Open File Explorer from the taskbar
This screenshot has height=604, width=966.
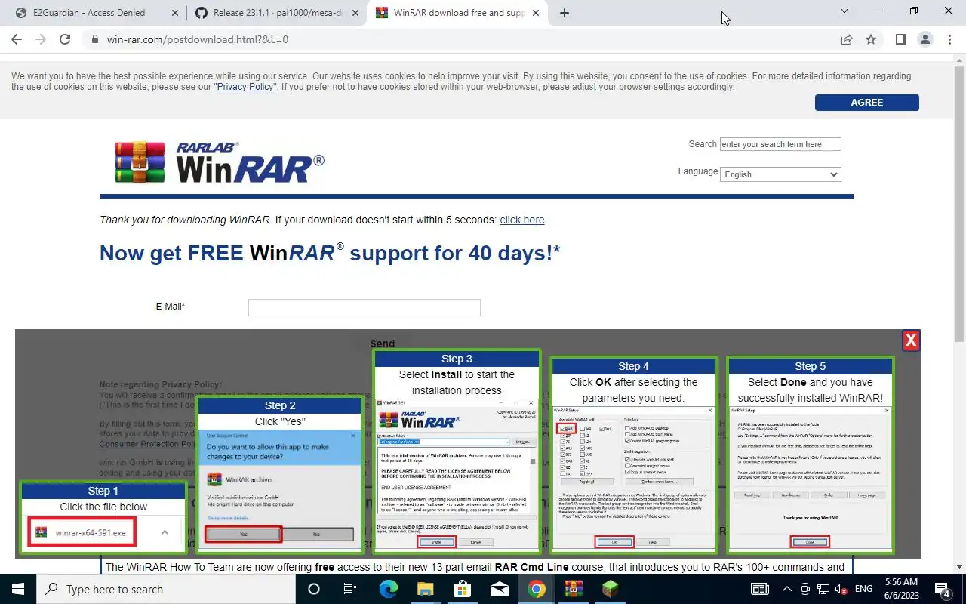point(425,589)
